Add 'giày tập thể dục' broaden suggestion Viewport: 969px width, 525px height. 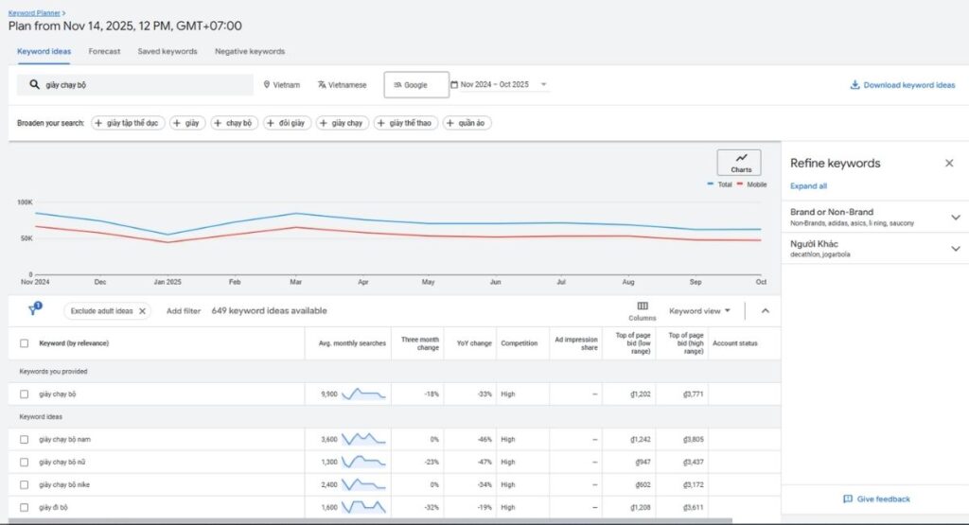click(128, 123)
